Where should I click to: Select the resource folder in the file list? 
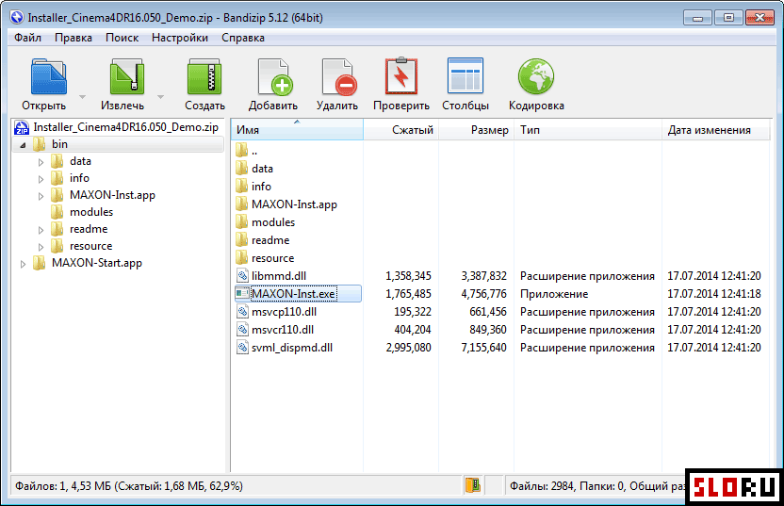[x=265, y=258]
